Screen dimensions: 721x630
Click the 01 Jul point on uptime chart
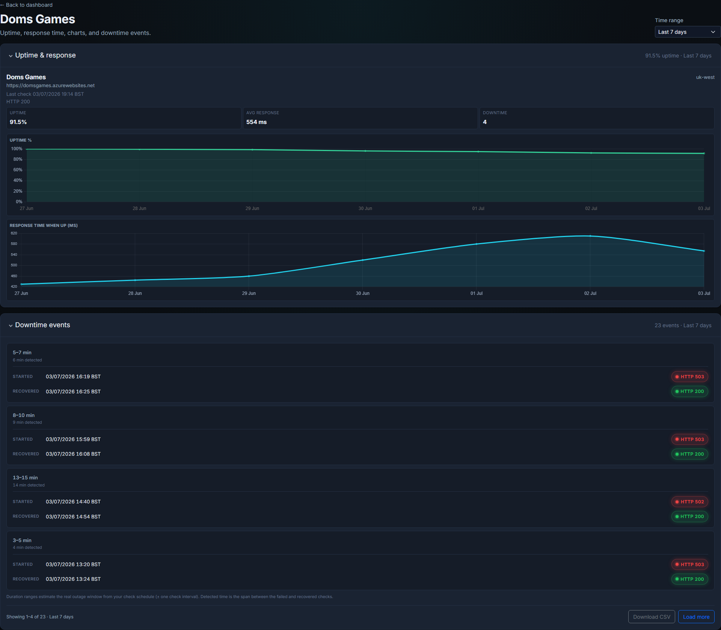[x=478, y=151]
